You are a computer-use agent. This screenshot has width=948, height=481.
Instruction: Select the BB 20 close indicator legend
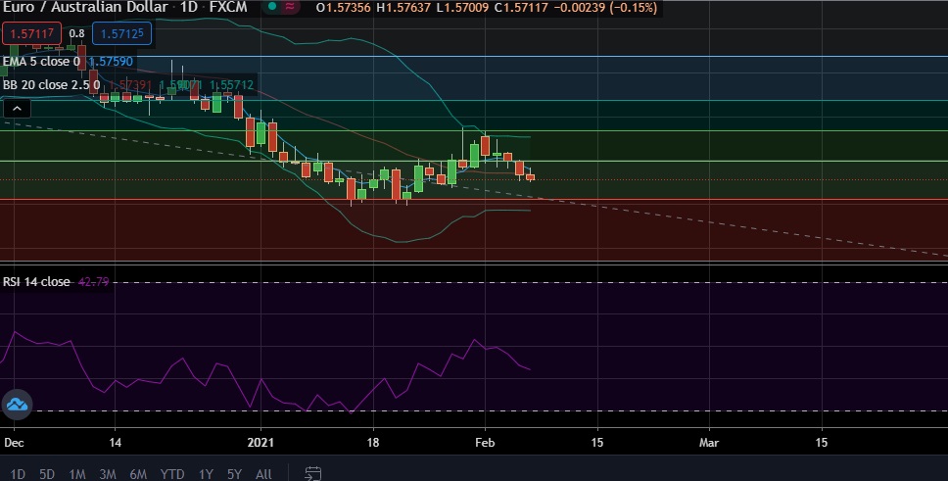coord(47,85)
